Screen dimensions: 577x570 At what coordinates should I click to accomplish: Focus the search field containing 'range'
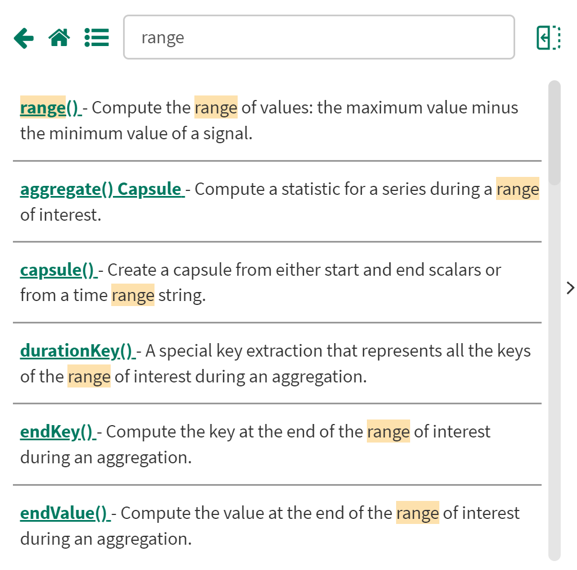click(319, 38)
